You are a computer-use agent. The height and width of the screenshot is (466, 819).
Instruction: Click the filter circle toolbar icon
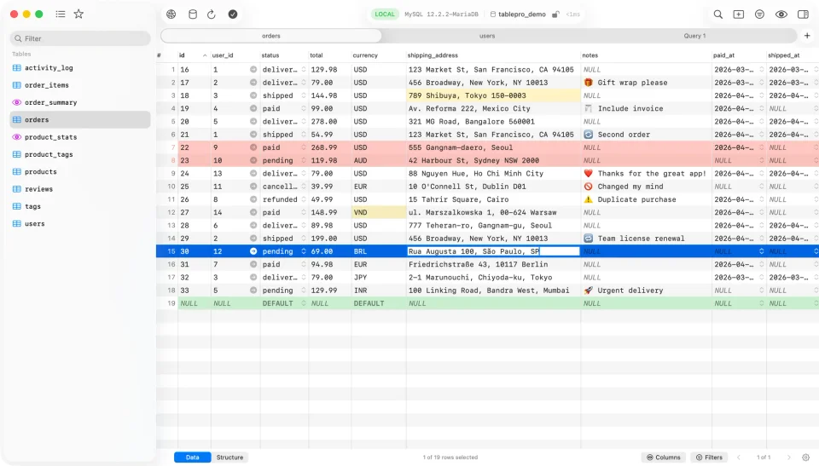(759, 14)
